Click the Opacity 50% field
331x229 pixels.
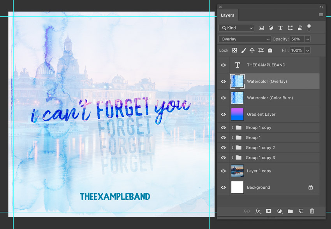(297, 39)
